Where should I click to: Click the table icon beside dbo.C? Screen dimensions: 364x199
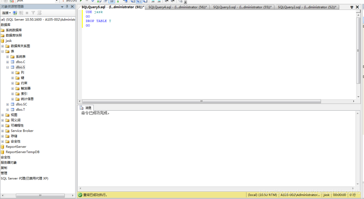click(x=13, y=62)
